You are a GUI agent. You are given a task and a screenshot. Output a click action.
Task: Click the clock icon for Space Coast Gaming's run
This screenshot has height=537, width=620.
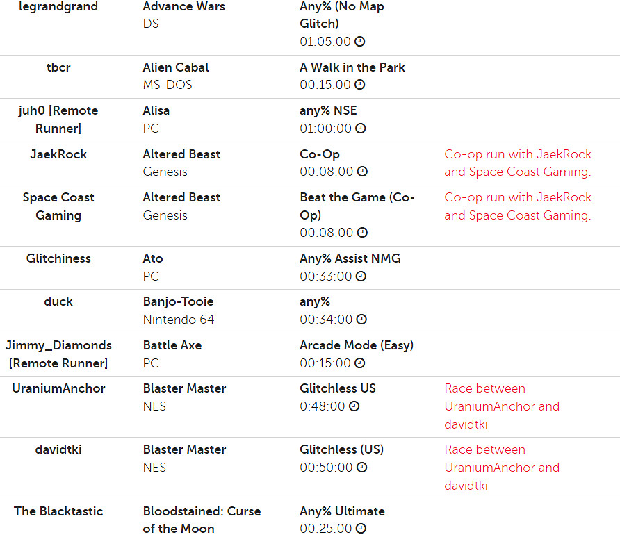[362, 233]
